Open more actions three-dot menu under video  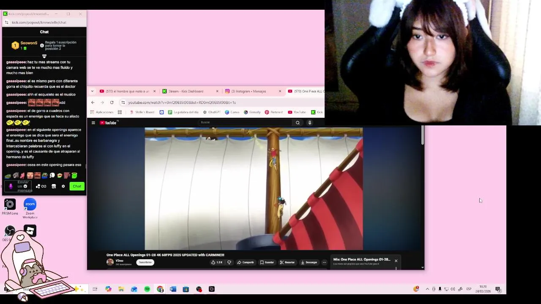[324, 263]
